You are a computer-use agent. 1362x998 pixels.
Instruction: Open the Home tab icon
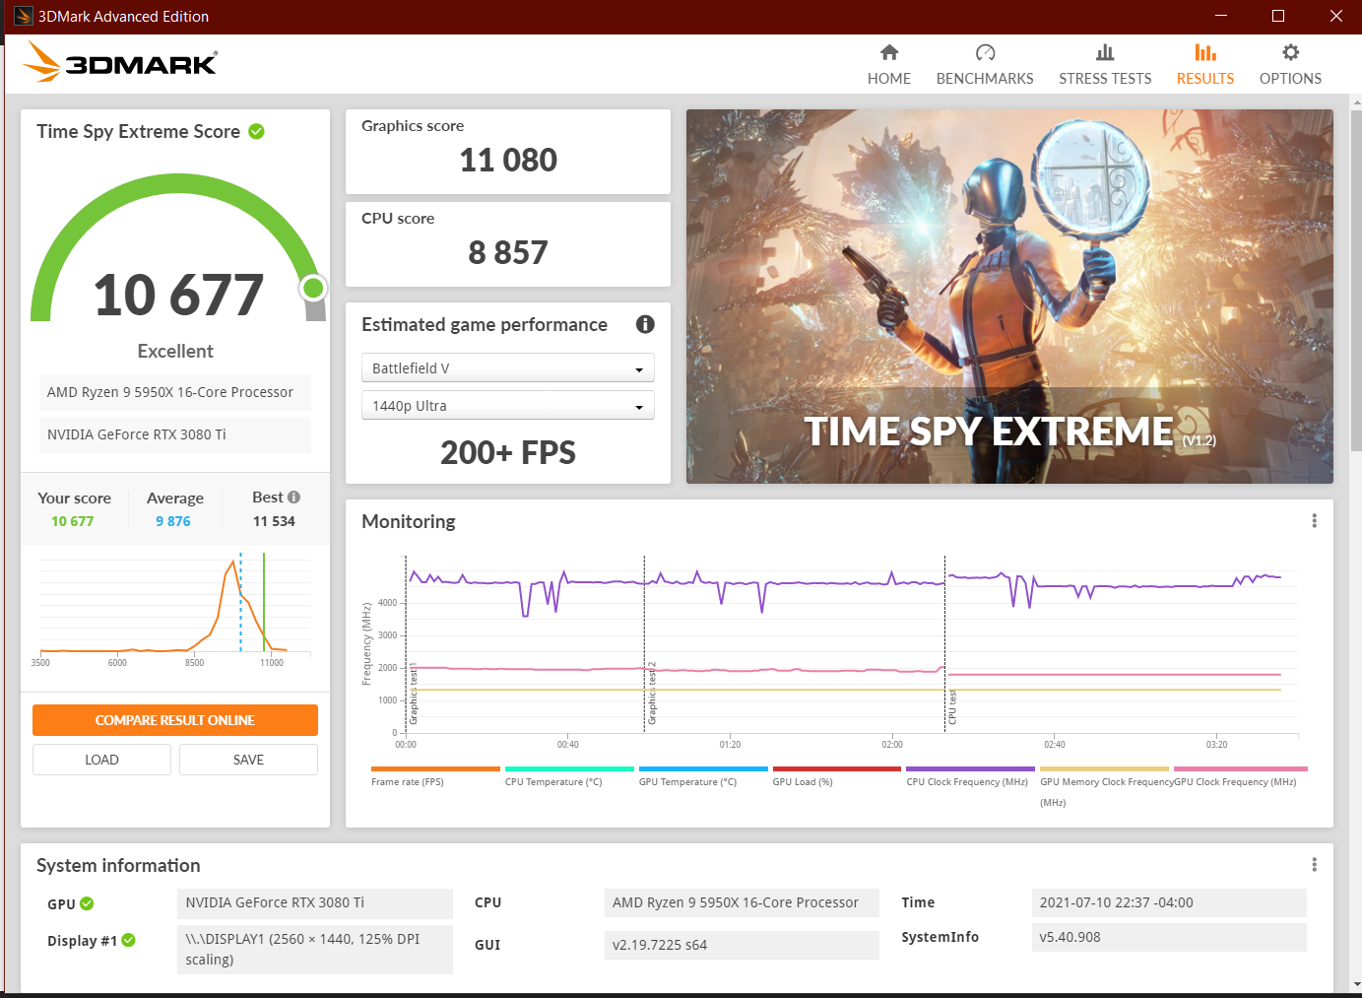(889, 52)
